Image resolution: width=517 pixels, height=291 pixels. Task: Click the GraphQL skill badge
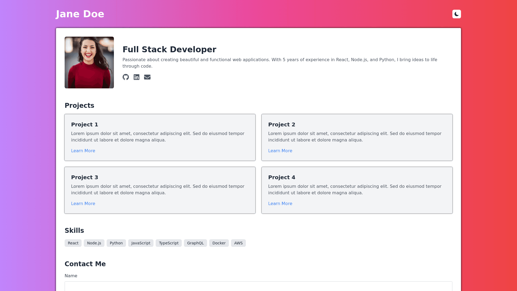(195, 243)
